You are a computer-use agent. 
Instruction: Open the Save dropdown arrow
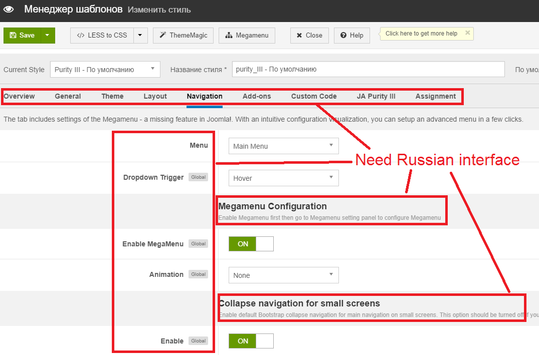pyautogui.click(x=47, y=36)
